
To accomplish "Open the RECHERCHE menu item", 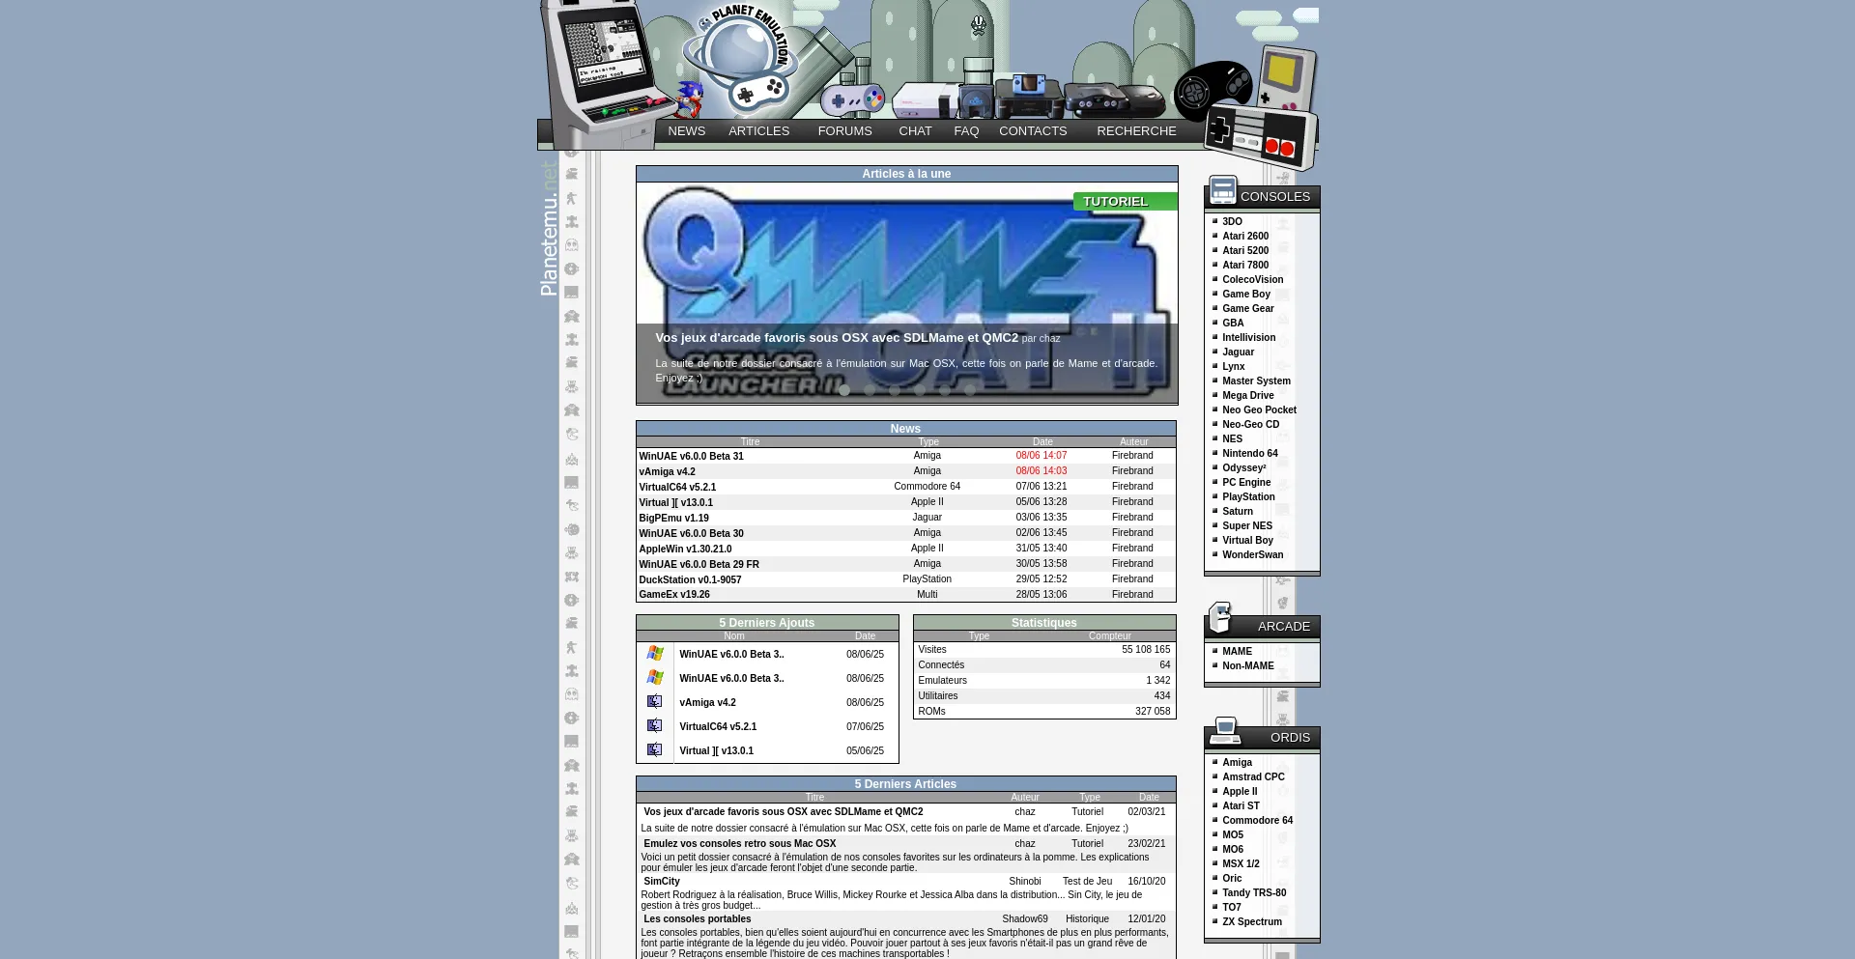I will tap(1136, 131).
